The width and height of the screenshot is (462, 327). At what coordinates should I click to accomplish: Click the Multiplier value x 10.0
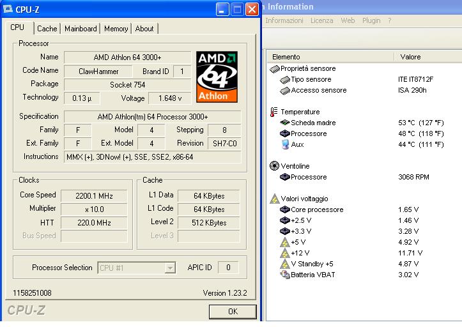[94, 209]
